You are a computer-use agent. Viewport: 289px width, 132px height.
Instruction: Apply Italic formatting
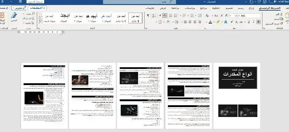tap(254, 22)
